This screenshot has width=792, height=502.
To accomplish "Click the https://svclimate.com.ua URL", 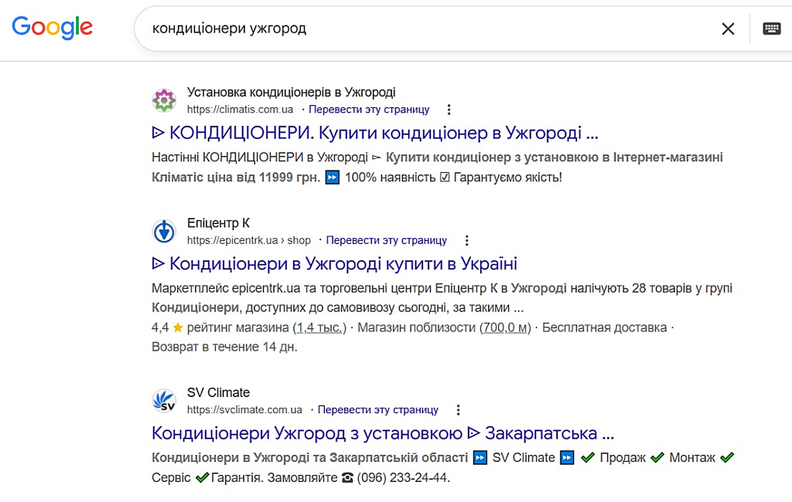I will pos(244,410).
